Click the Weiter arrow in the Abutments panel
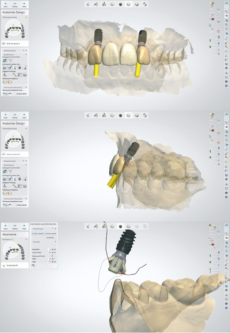Screen dimensions: 230x333 tap(24, 226)
